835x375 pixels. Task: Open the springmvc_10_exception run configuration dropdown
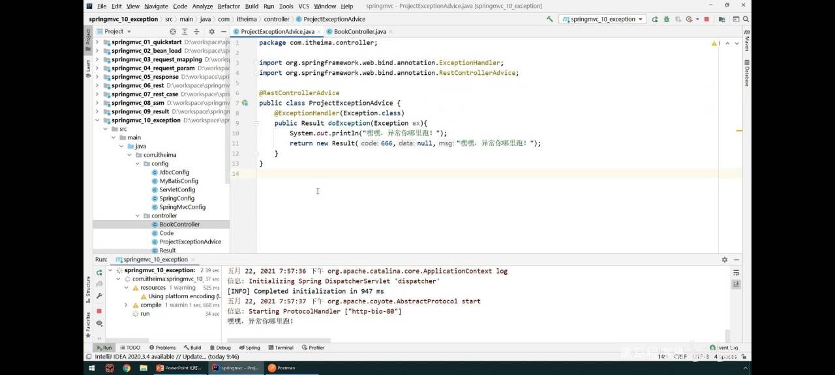point(603,20)
